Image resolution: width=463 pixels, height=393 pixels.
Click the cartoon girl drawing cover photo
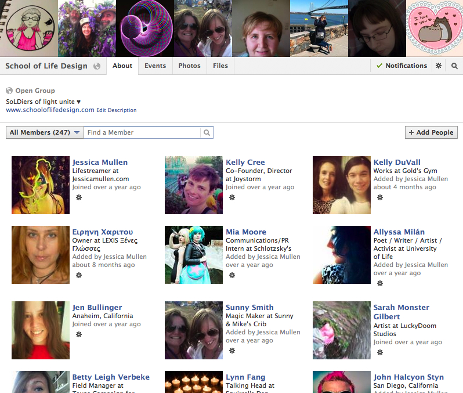(29, 28)
